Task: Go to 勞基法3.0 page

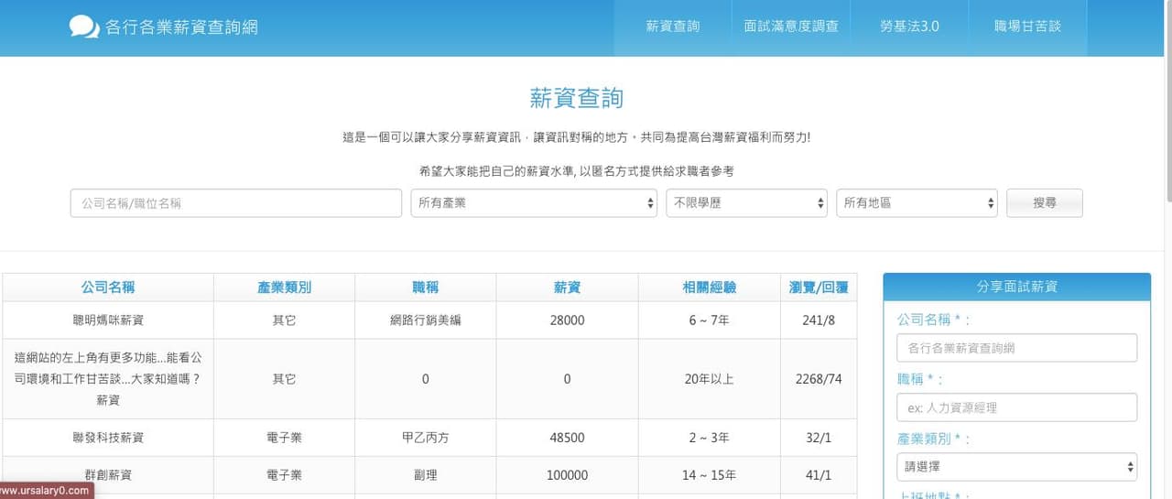Action: (909, 27)
